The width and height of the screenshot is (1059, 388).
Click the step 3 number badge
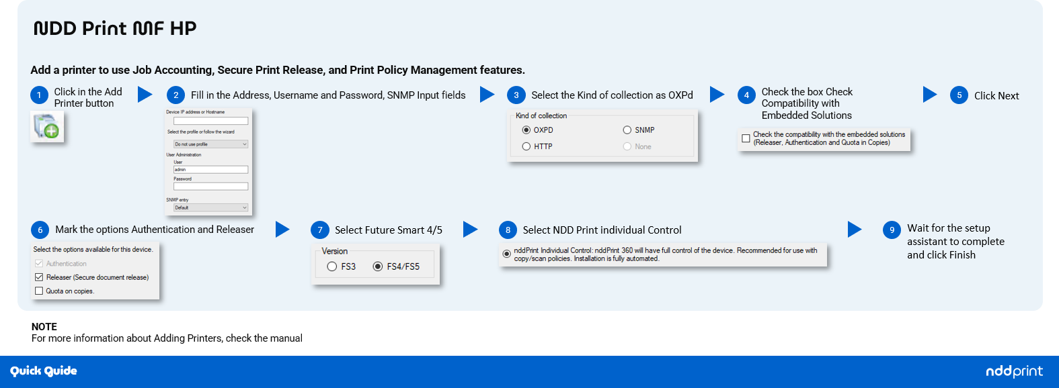point(516,95)
